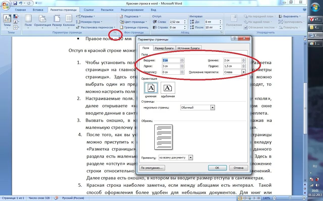Click На задний план send to back
Viewport: 323px width, 201px height.
258,22
